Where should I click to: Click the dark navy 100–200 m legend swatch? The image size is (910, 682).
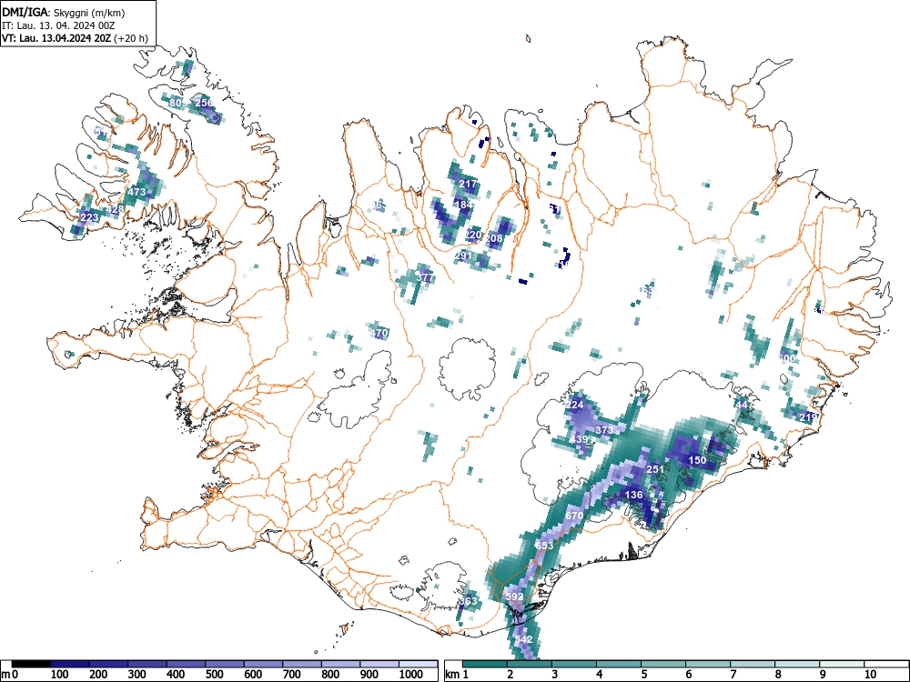(70, 664)
